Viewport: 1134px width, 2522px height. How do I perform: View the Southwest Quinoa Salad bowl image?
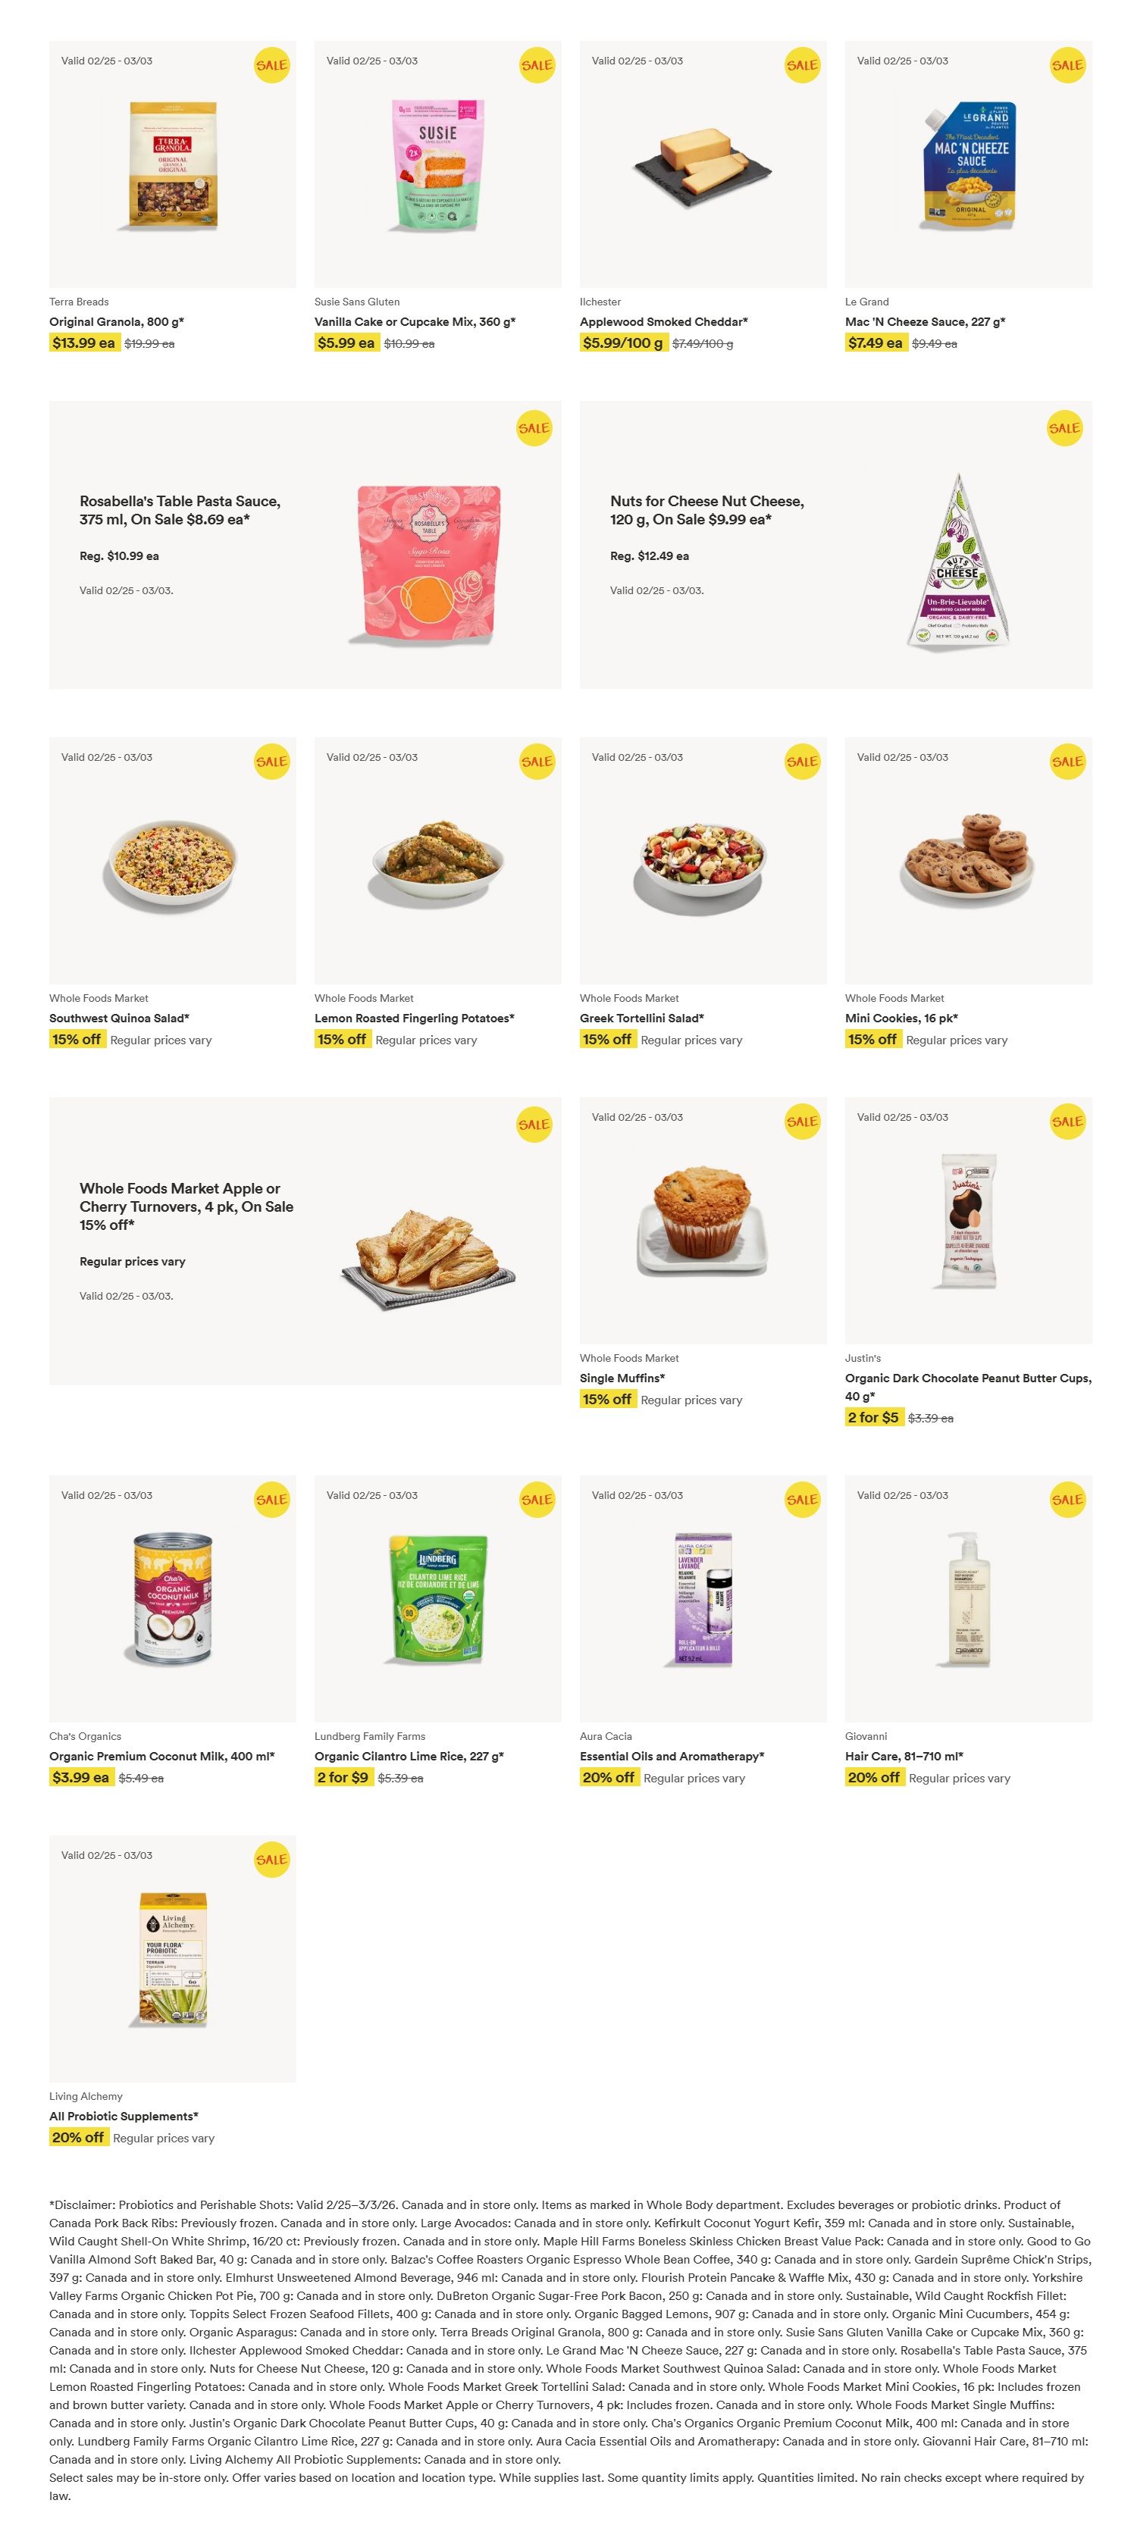(x=172, y=862)
